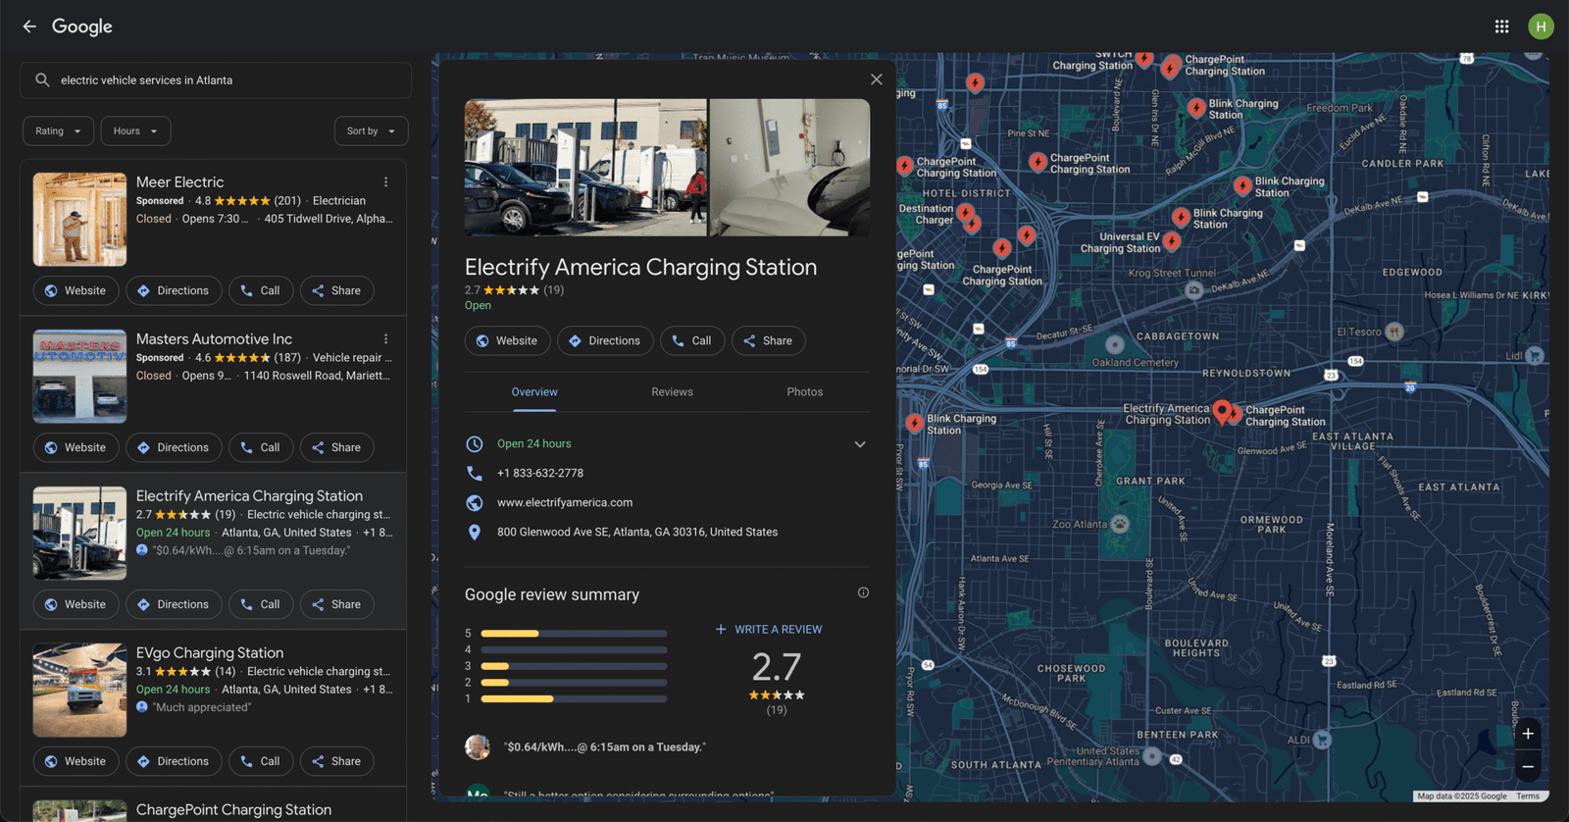Viewport: 1569px width, 822px height.
Task: Share Masters Automotive Inc listing
Action: pos(336,448)
